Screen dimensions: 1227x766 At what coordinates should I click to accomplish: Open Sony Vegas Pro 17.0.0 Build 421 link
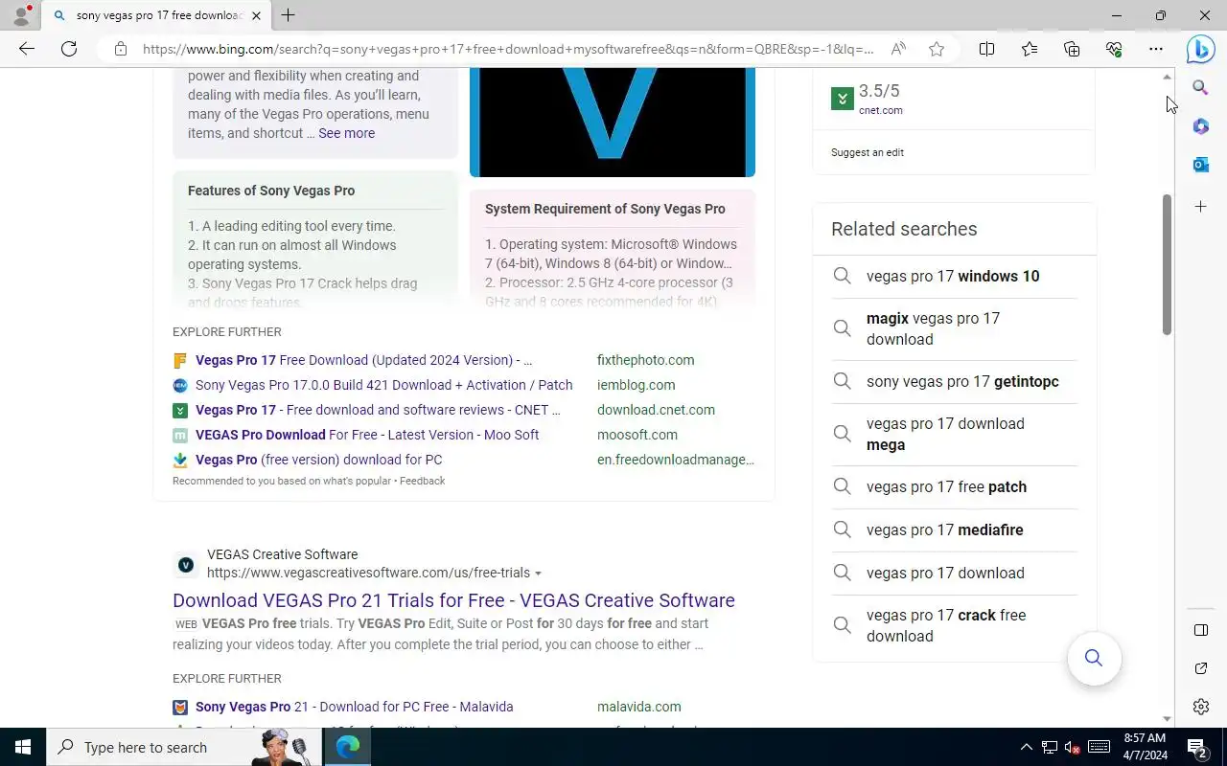pos(383,385)
